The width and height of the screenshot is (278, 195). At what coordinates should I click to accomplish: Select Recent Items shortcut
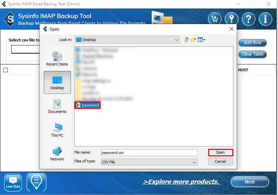pos(57,59)
